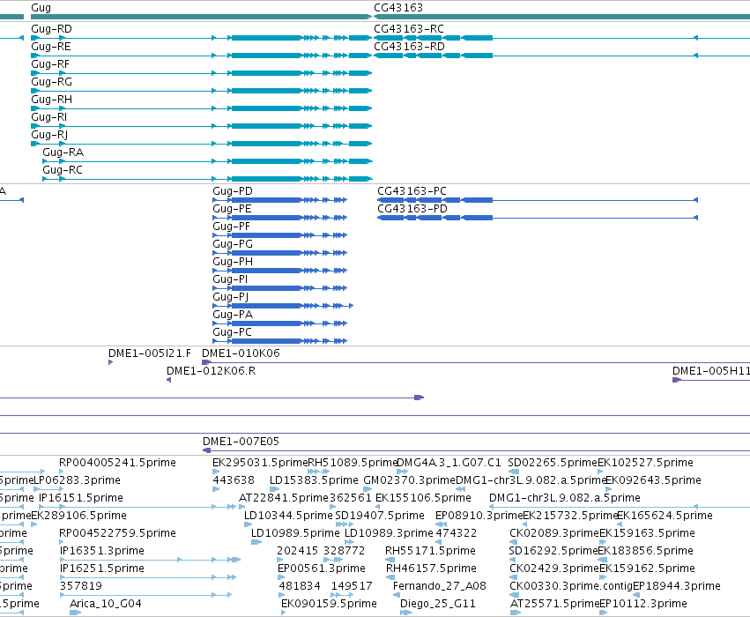Select the EK289106.5prime EST label
The height and width of the screenshot is (617, 750).
coord(79,516)
